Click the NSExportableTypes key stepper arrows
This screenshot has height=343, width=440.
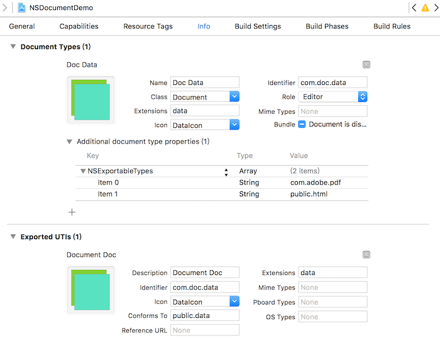click(x=226, y=171)
